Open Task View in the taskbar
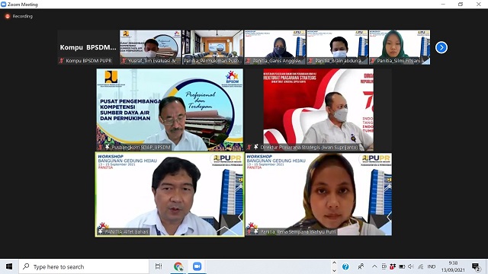 pos(159,266)
